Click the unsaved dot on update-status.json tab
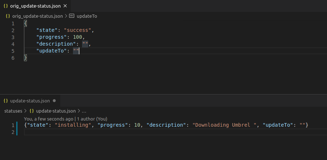The width and height of the screenshot is (327, 160). tap(54, 101)
